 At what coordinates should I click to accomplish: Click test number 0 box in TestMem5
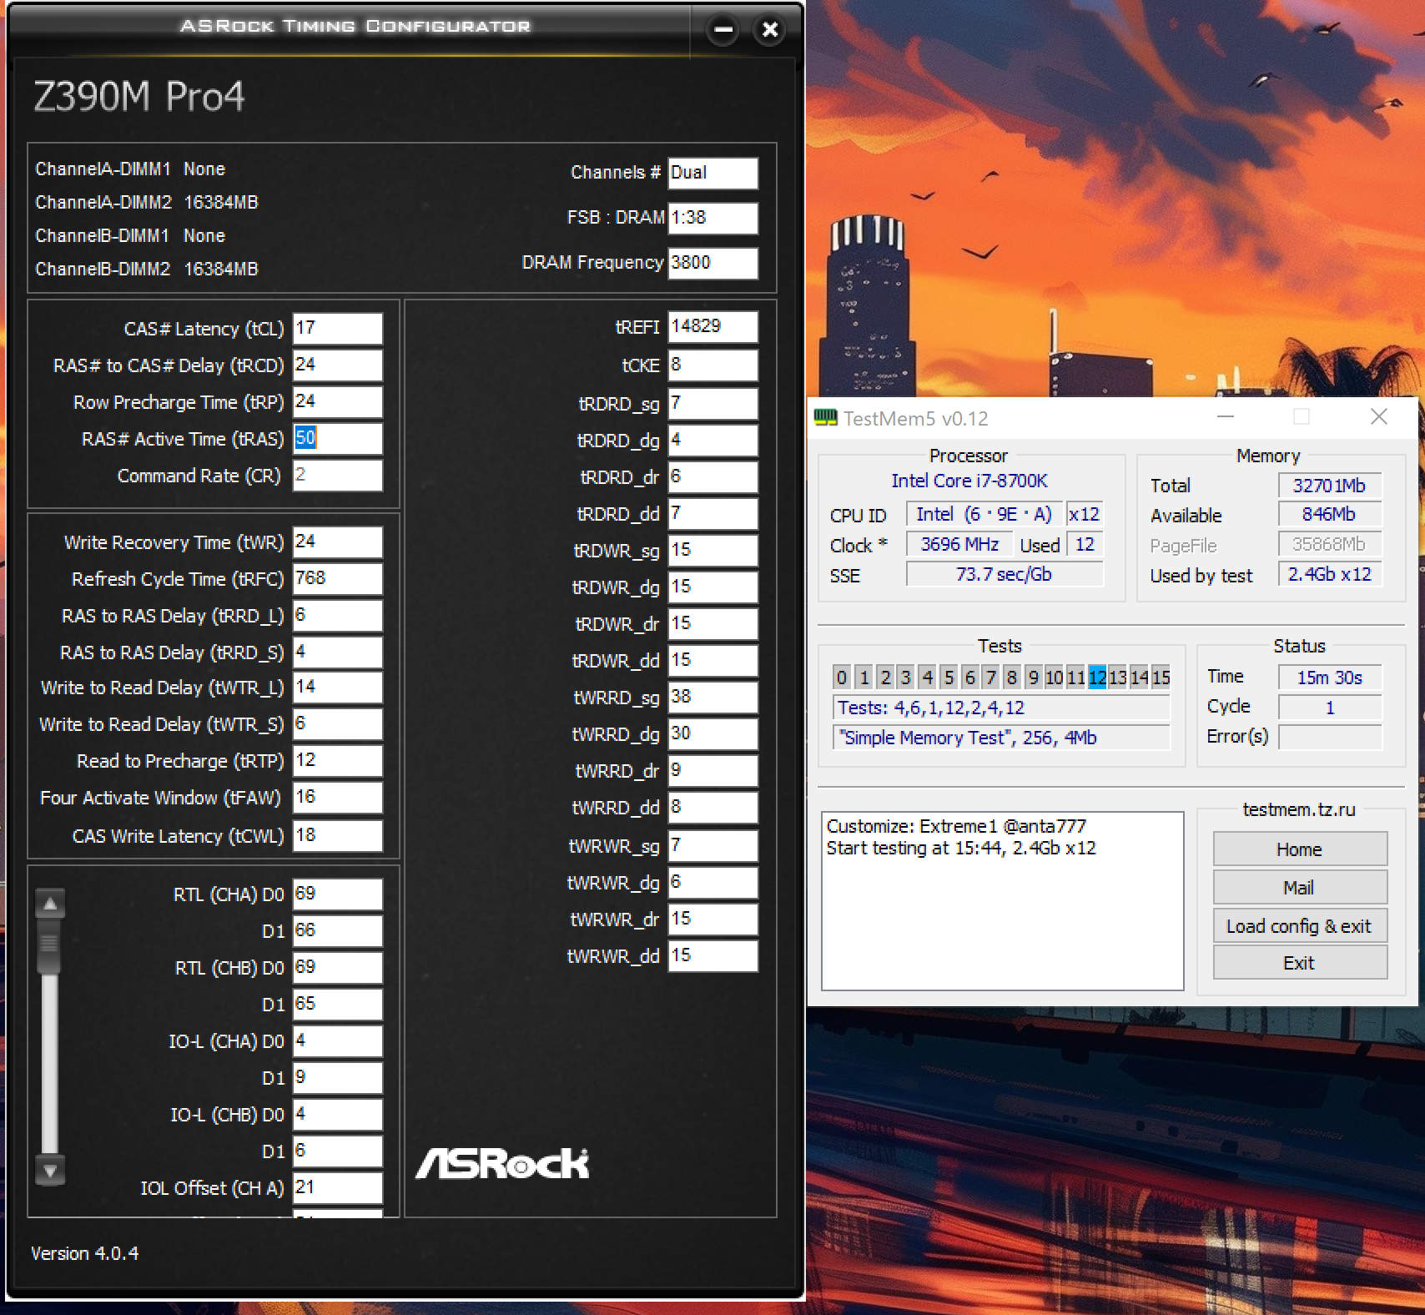click(x=842, y=678)
